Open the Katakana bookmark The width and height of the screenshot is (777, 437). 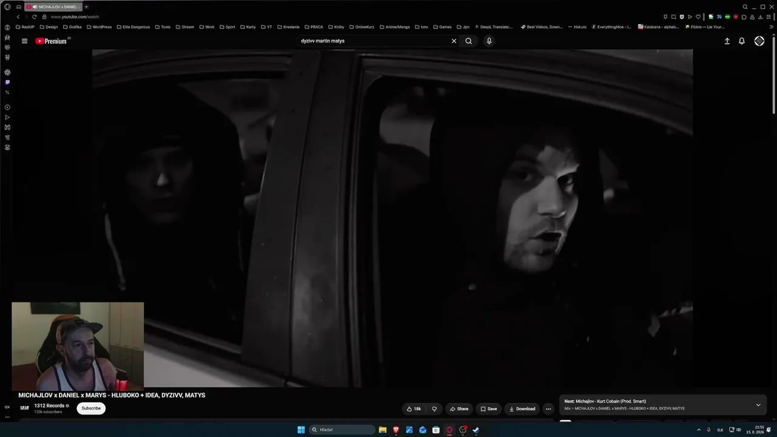point(658,27)
